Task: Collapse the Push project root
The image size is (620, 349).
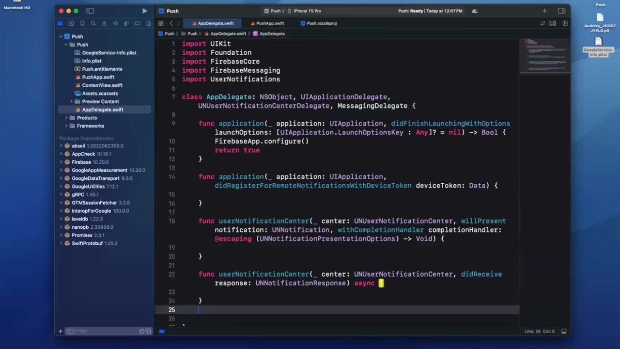Action: click(61, 36)
